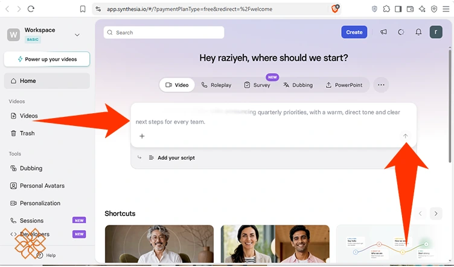Open notifications with the bell icon
454x267 pixels.
pos(418,32)
